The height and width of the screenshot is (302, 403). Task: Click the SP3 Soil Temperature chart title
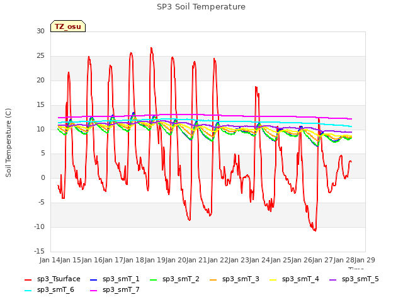pyautogui.click(x=201, y=7)
